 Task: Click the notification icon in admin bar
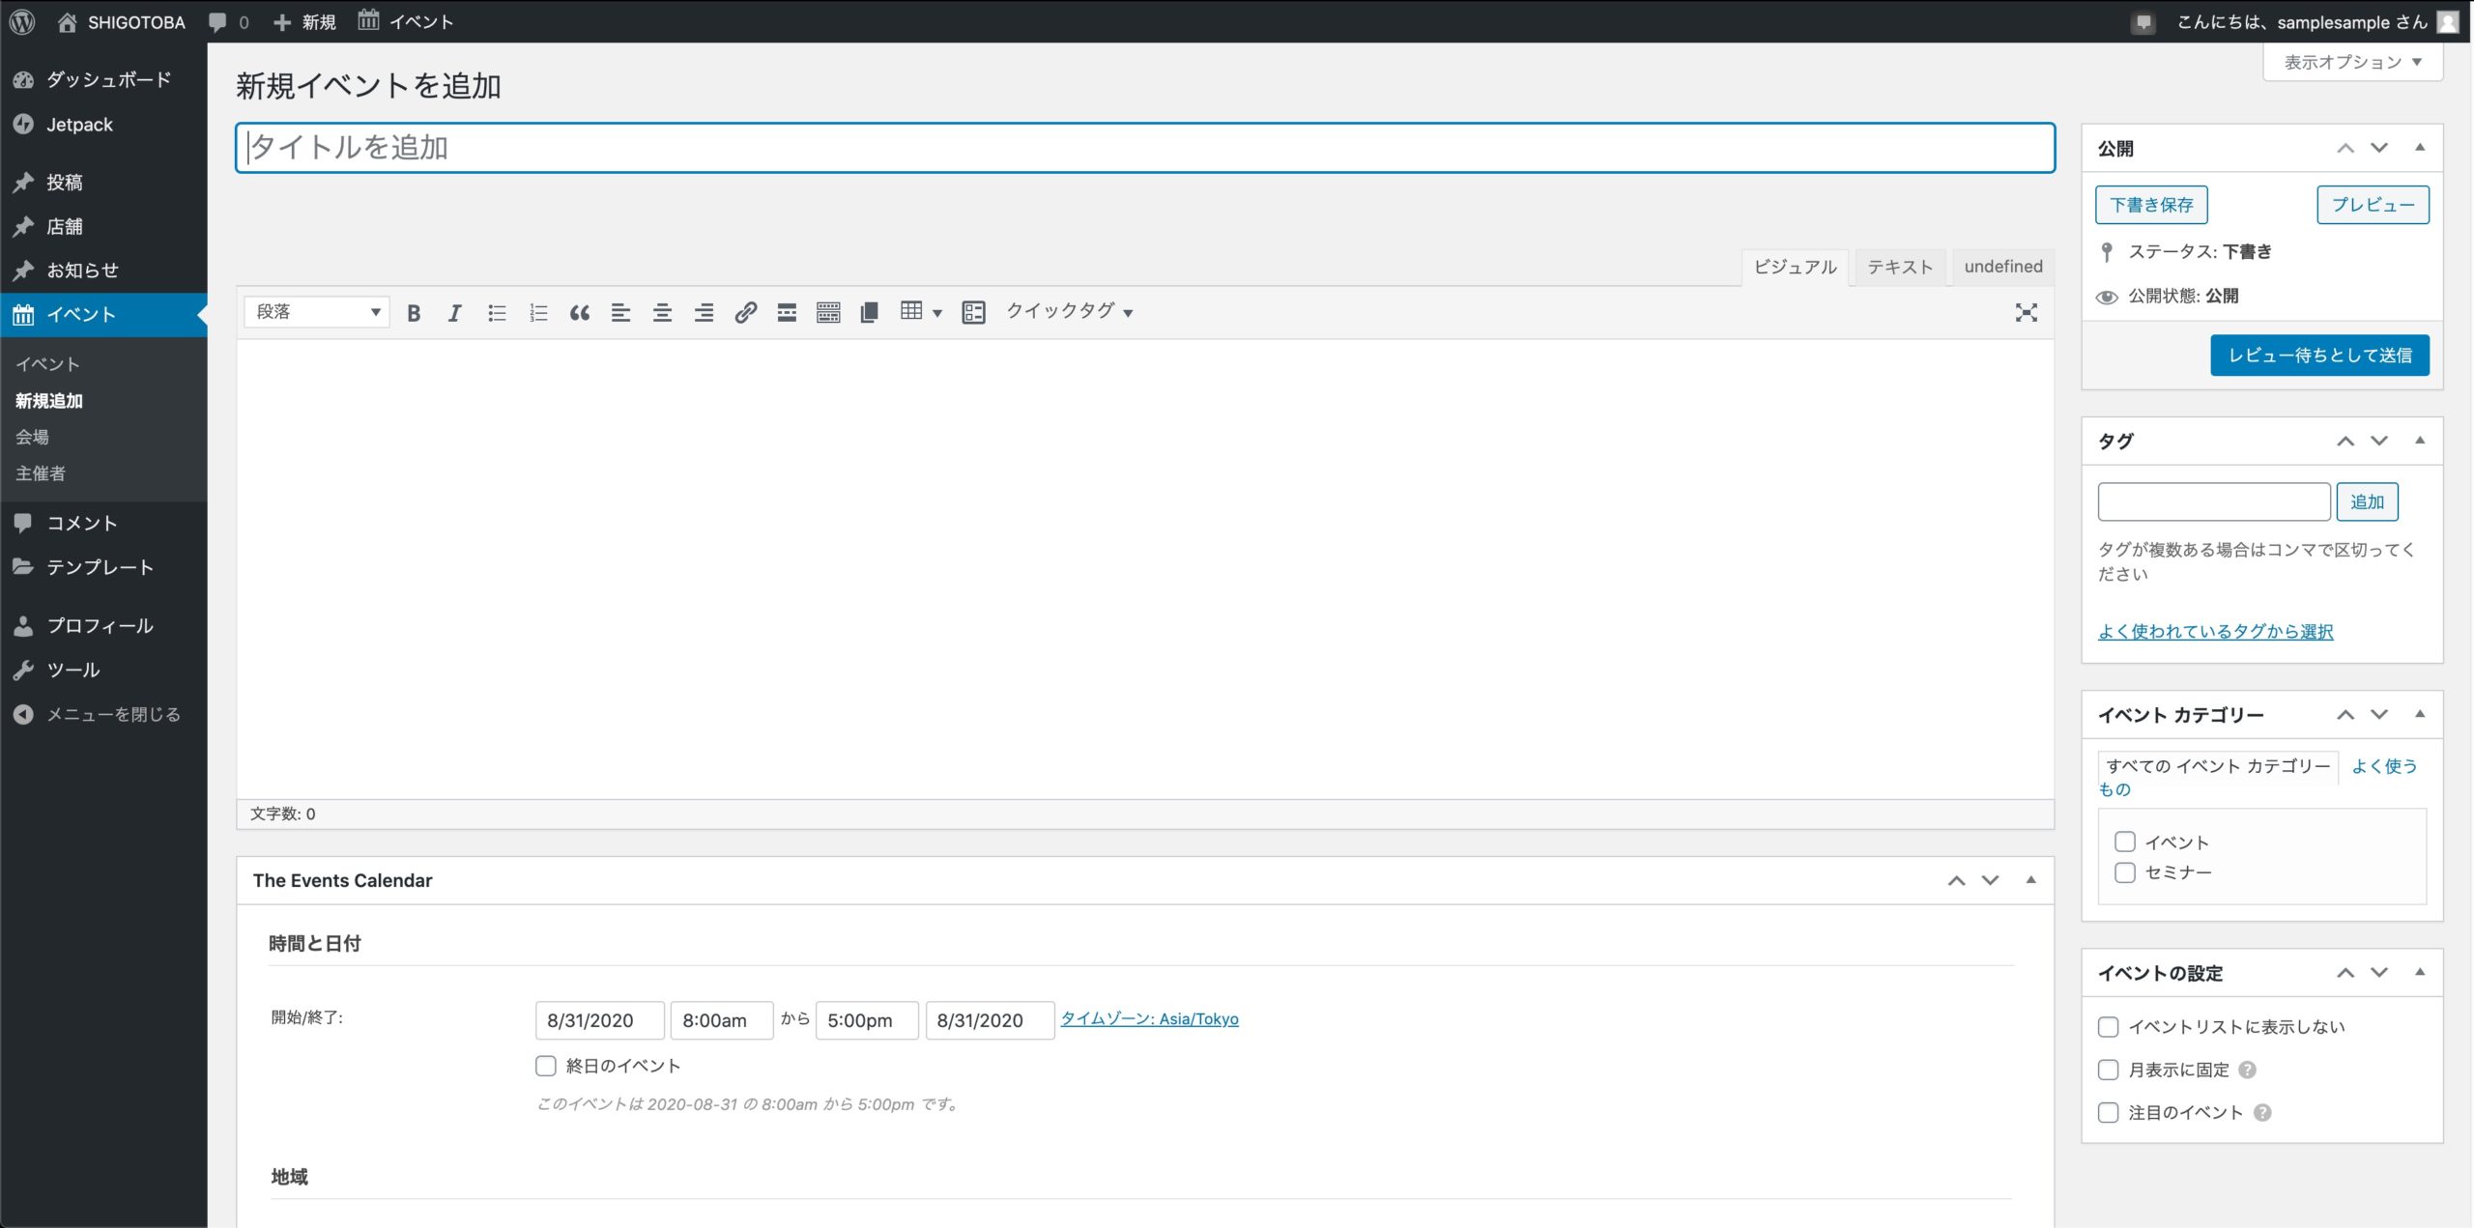[2143, 22]
